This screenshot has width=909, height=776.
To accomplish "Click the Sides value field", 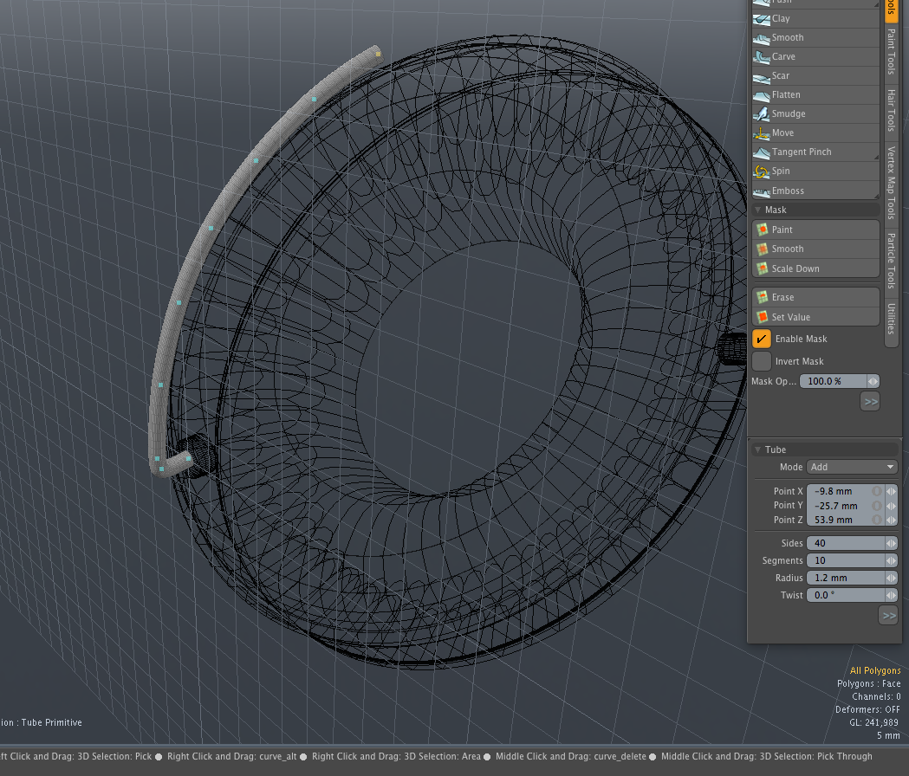I will tap(846, 544).
